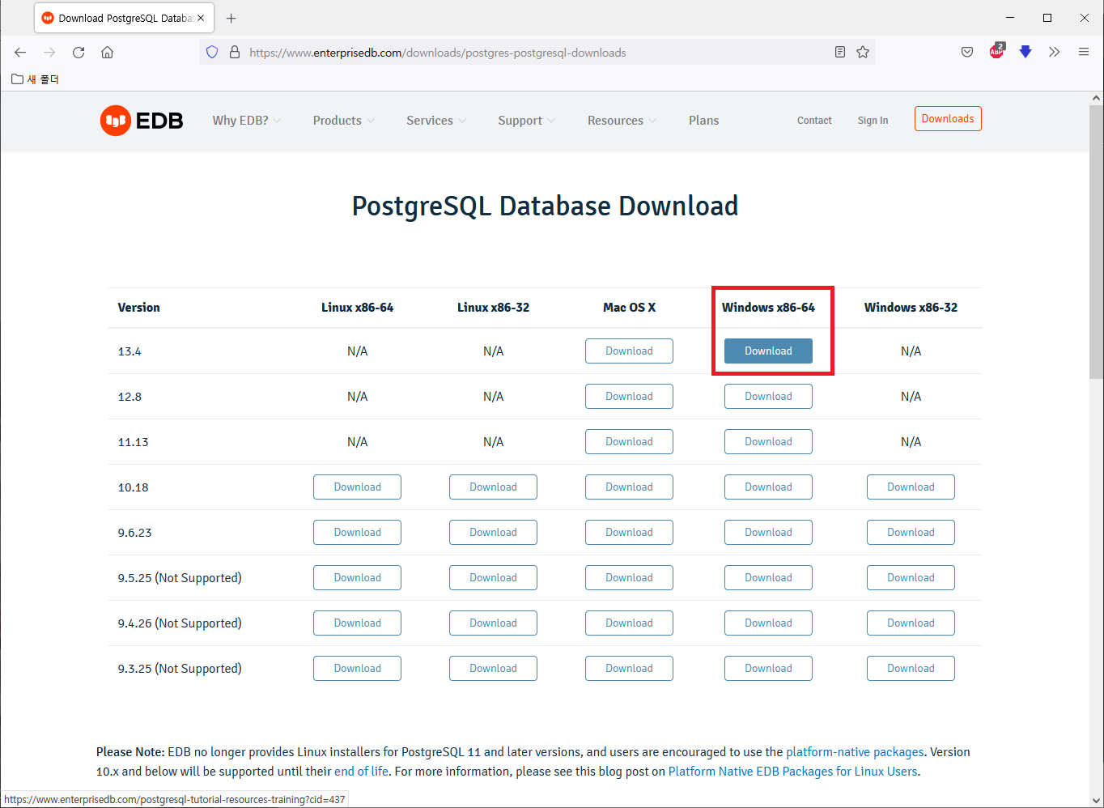This screenshot has height=808, width=1104.
Task: Download version 9.3.25 for Mac OS X
Action: click(x=629, y=669)
